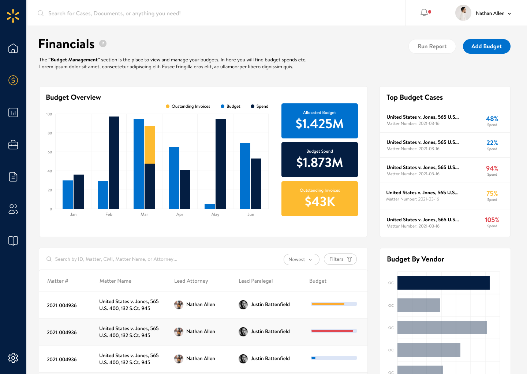This screenshot has height=374, width=527.
Task: Click the Run Report button
Action: tap(432, 46)
